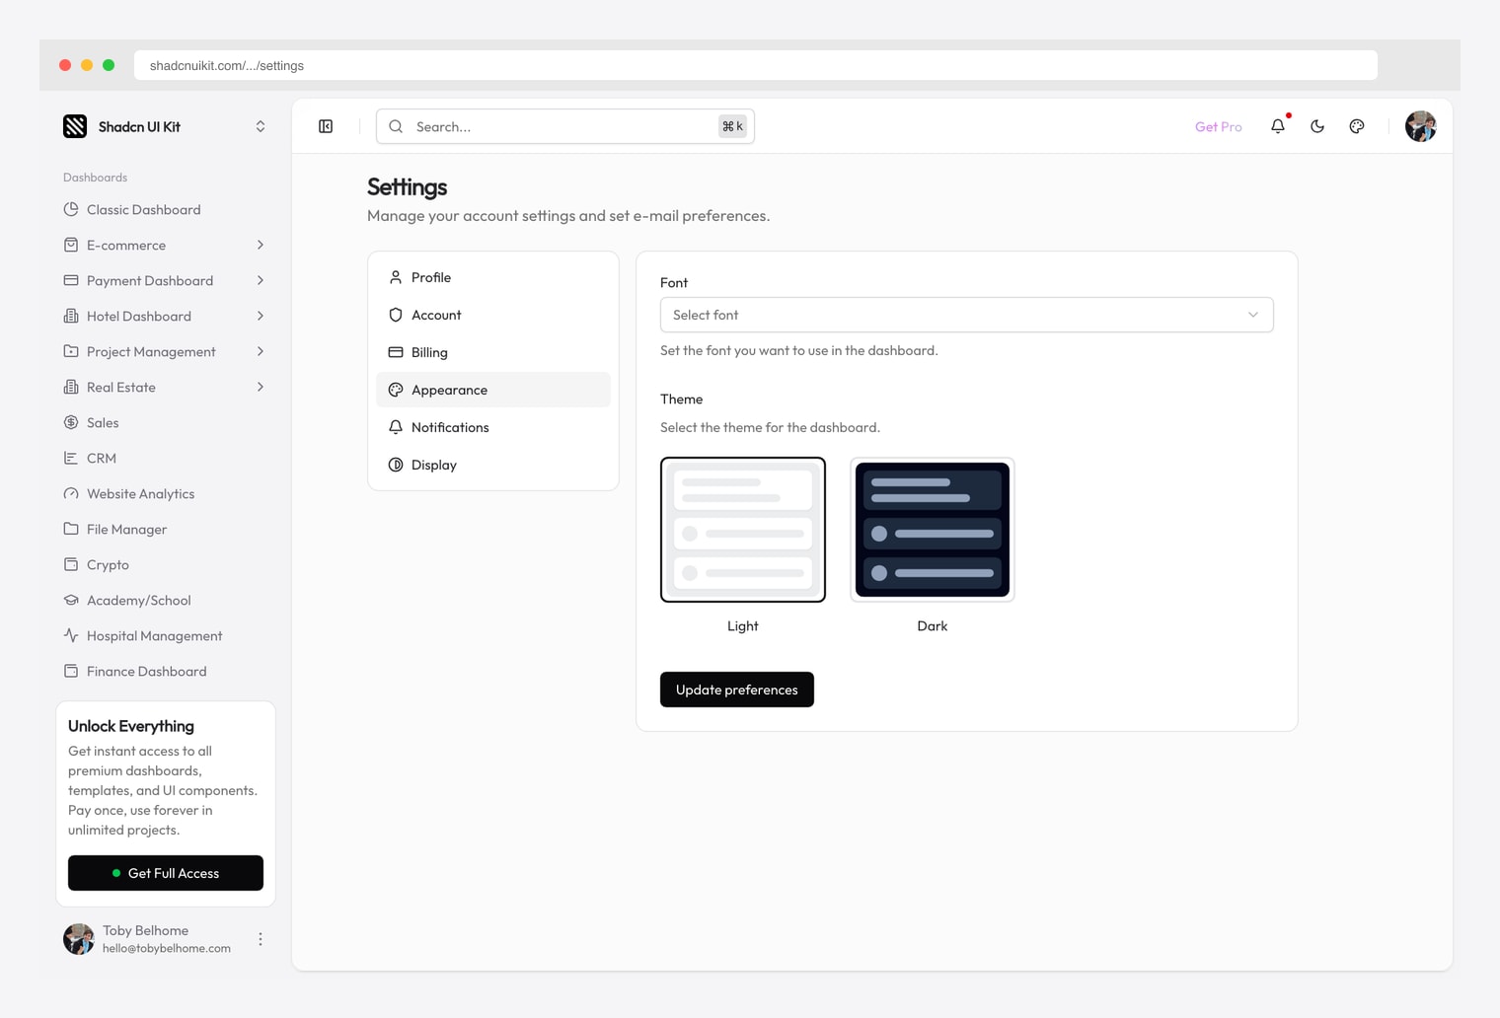Click the Sales dollar icon

pos(71,422)
